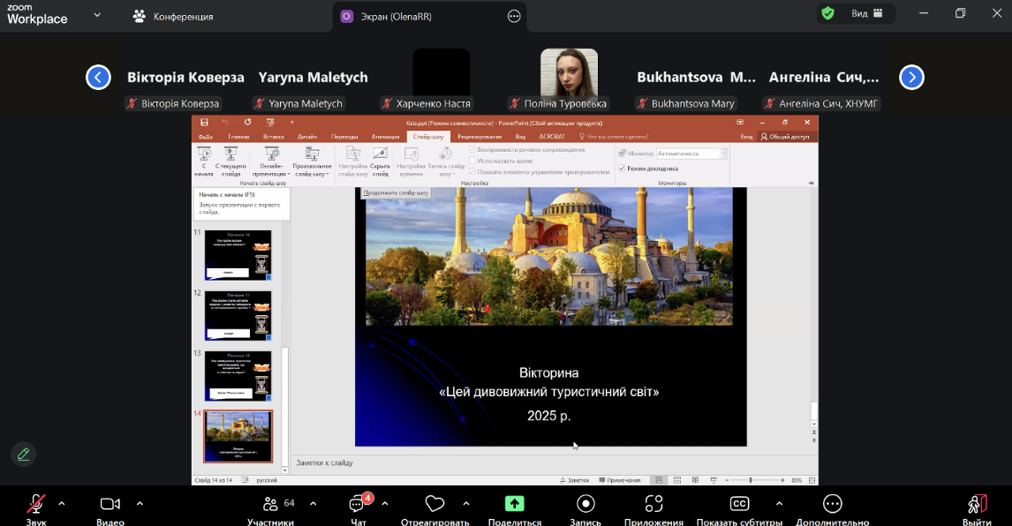Turn on camera with Видео icon

[x=110, y=504]
